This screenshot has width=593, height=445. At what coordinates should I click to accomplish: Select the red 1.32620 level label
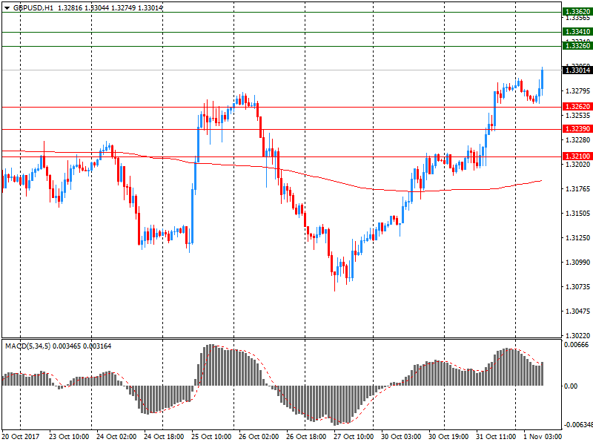tap(577, 107)
